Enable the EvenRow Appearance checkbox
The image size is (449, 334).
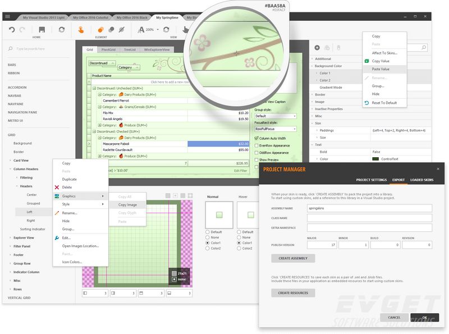point(256,145)
